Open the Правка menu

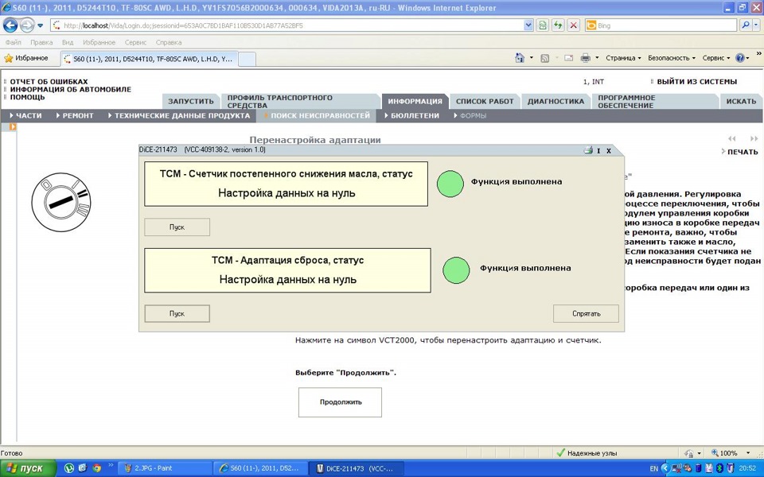point(41,42)
